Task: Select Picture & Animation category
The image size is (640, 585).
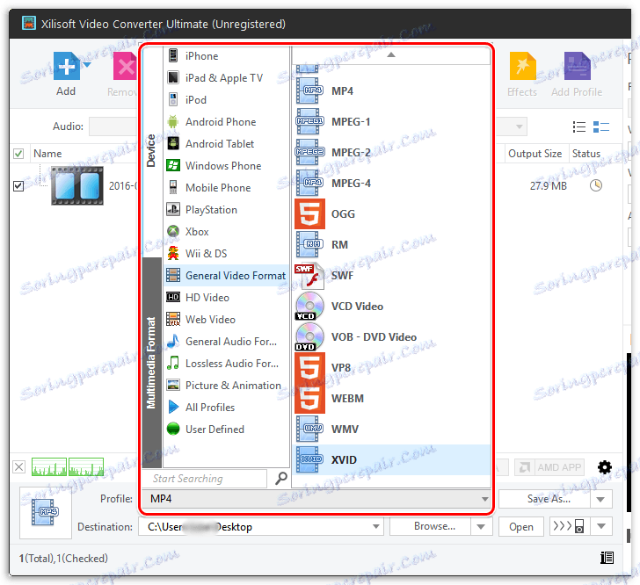Action: pos(226,386)
